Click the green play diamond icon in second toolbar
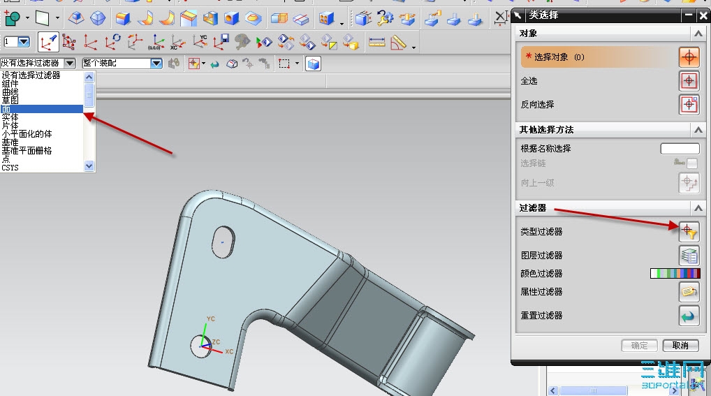This screenshot has height=396, width=711. point(264,42)
